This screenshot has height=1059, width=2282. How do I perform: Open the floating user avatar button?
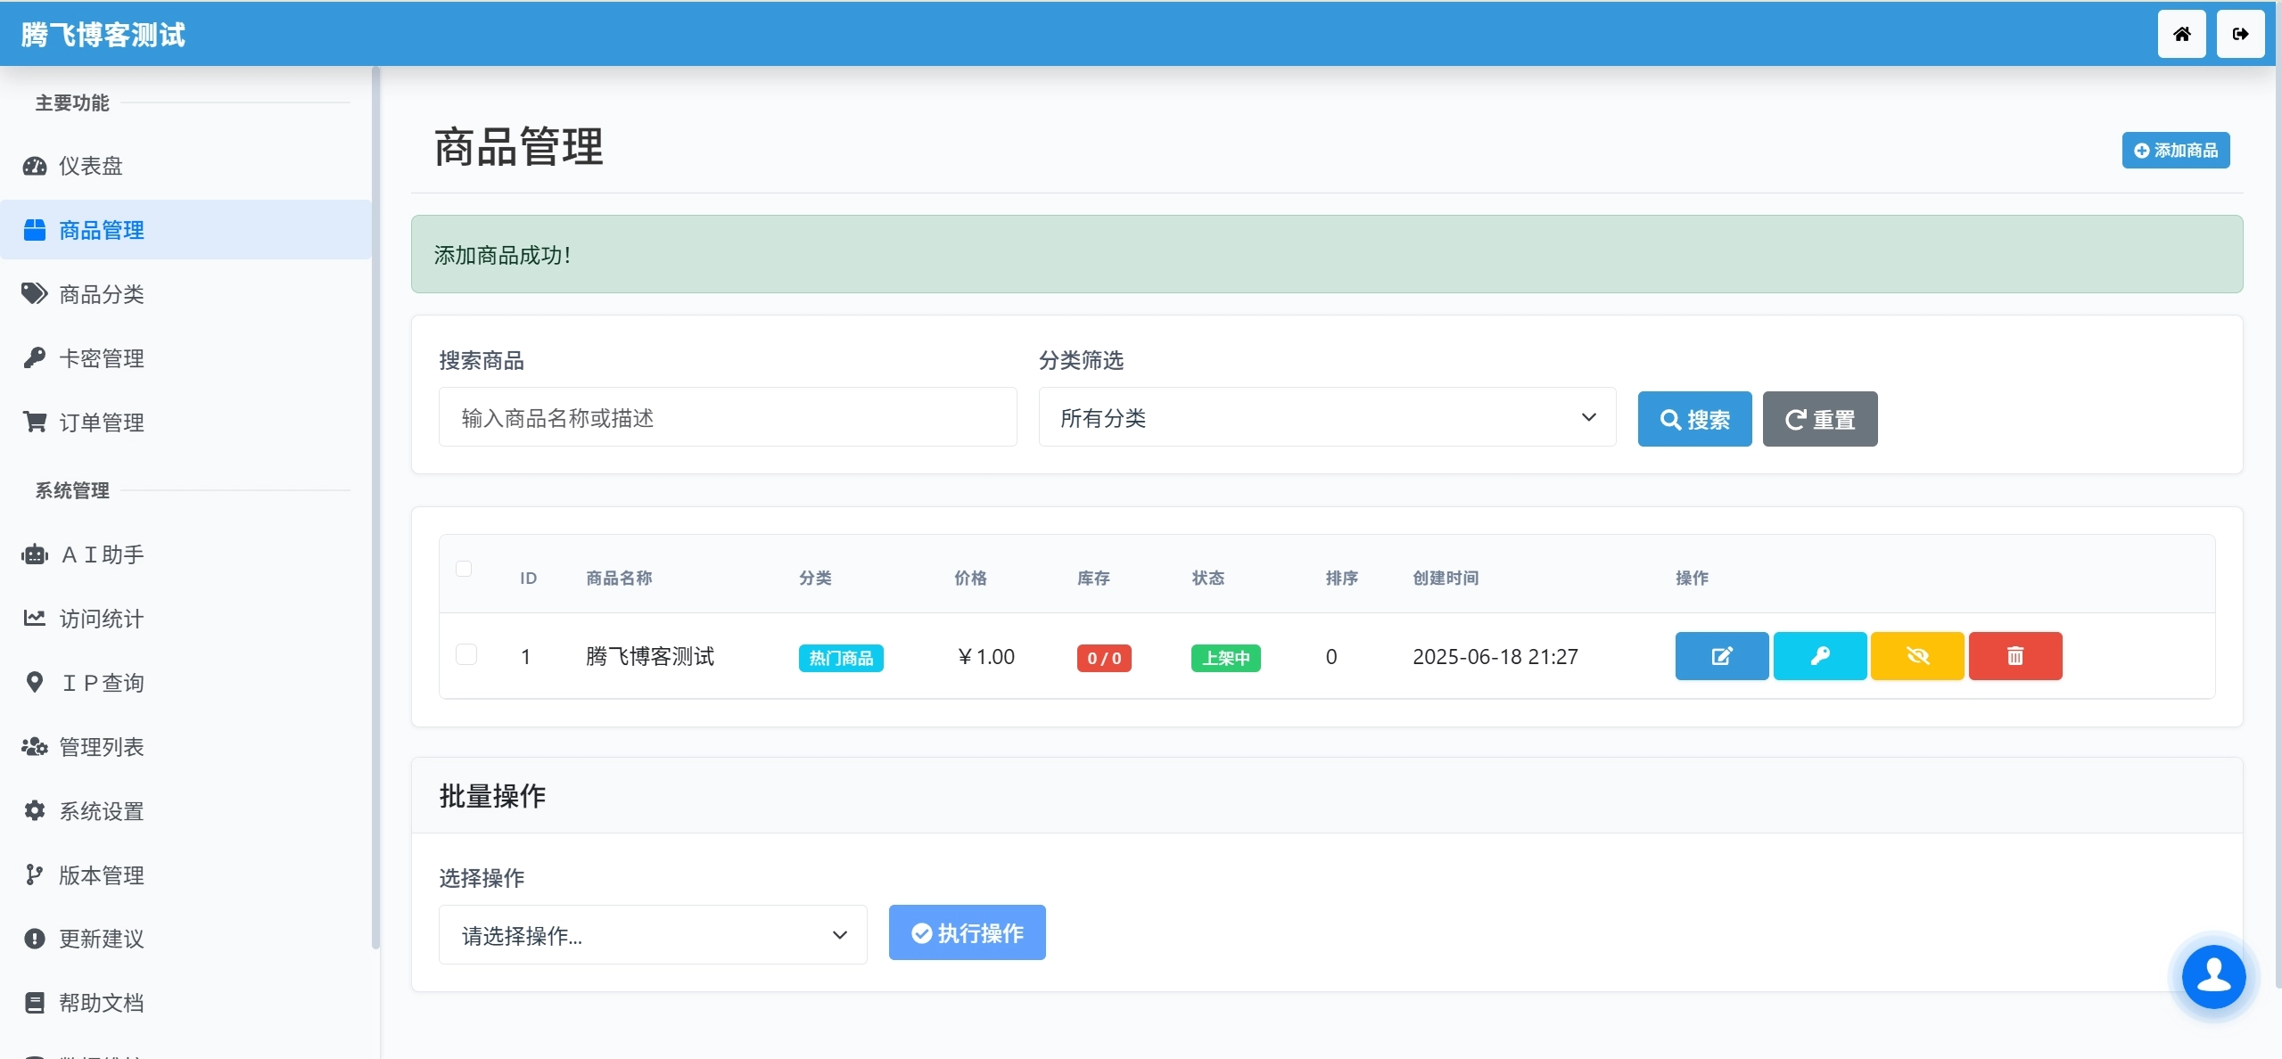coord(2213,976)
